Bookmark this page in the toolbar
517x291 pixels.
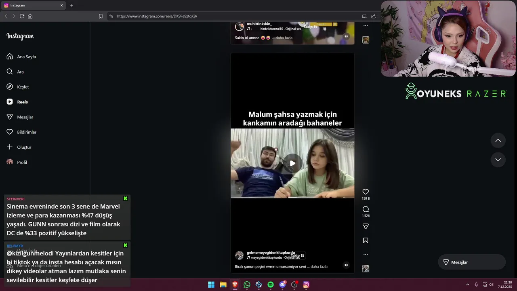101,16
